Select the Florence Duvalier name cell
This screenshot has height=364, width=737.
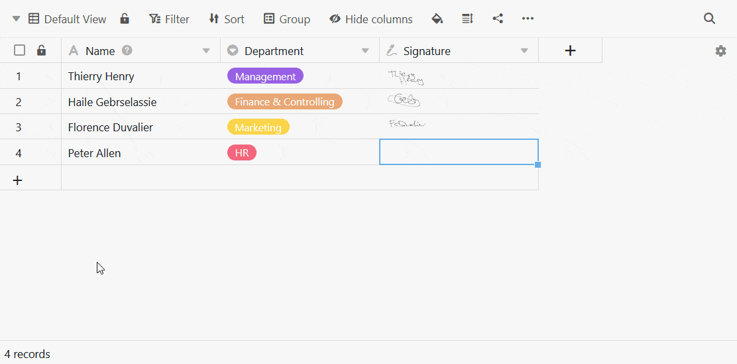pyautogui.click(x=141, y=127)
